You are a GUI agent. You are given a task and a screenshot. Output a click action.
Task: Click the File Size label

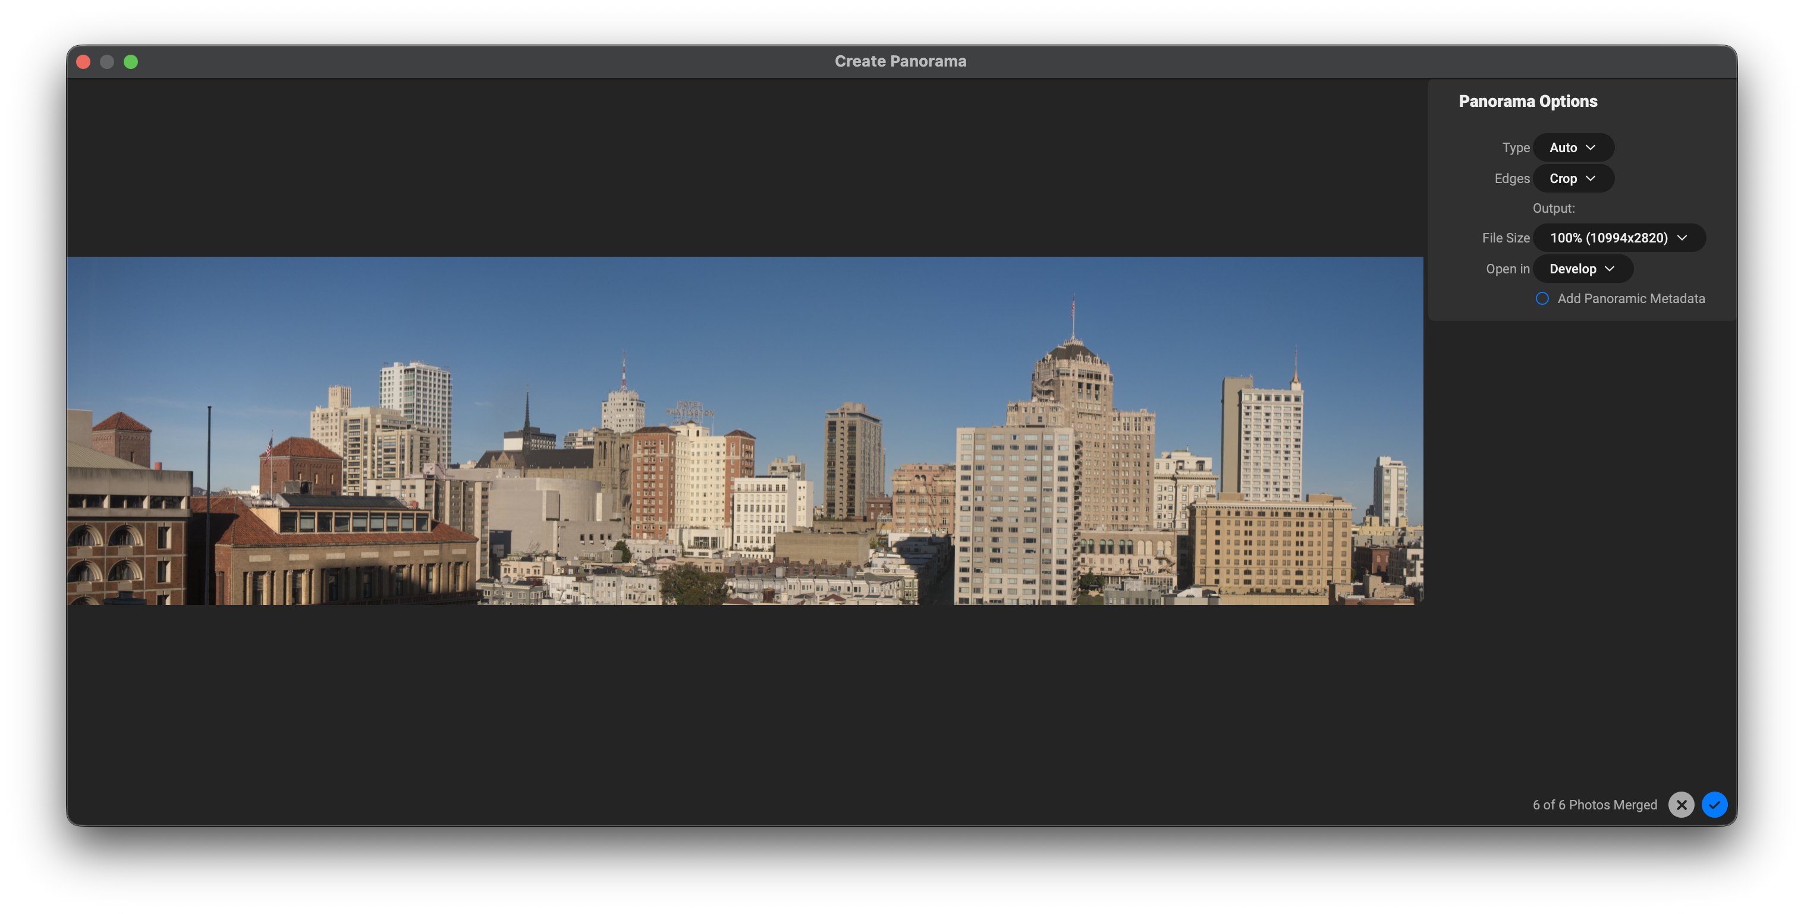(x=1506, y=238)
